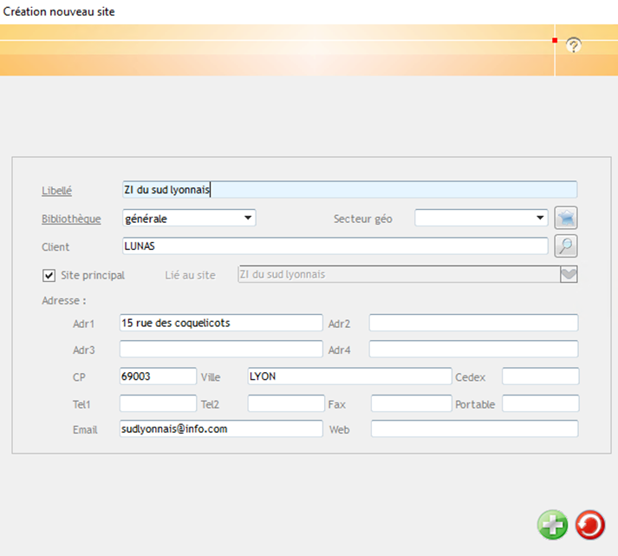
Task: Click the CP postal code field
Action: [x=158, y=376]
